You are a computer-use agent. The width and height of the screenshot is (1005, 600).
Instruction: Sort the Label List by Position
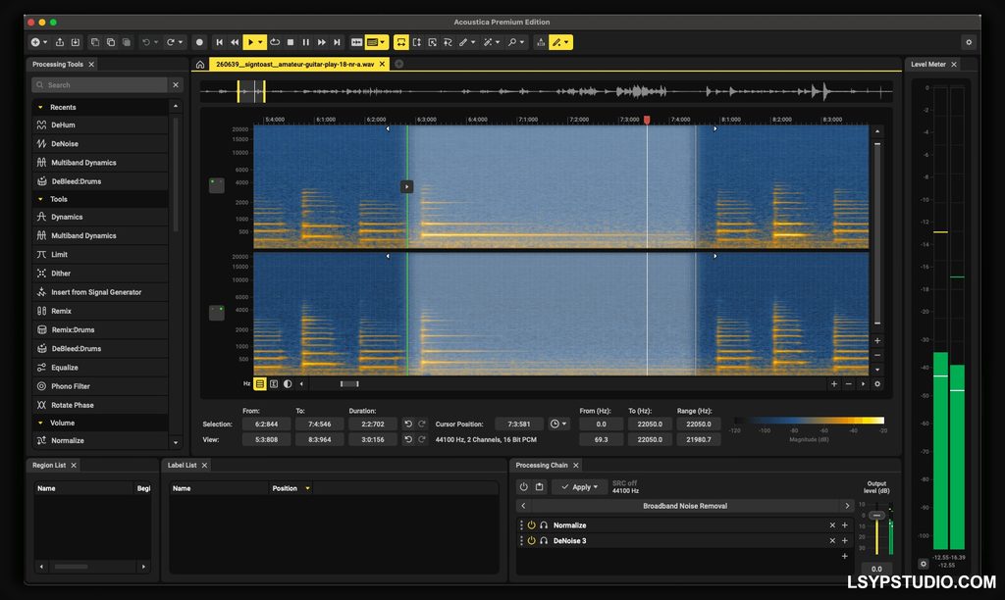click(290, 488)
